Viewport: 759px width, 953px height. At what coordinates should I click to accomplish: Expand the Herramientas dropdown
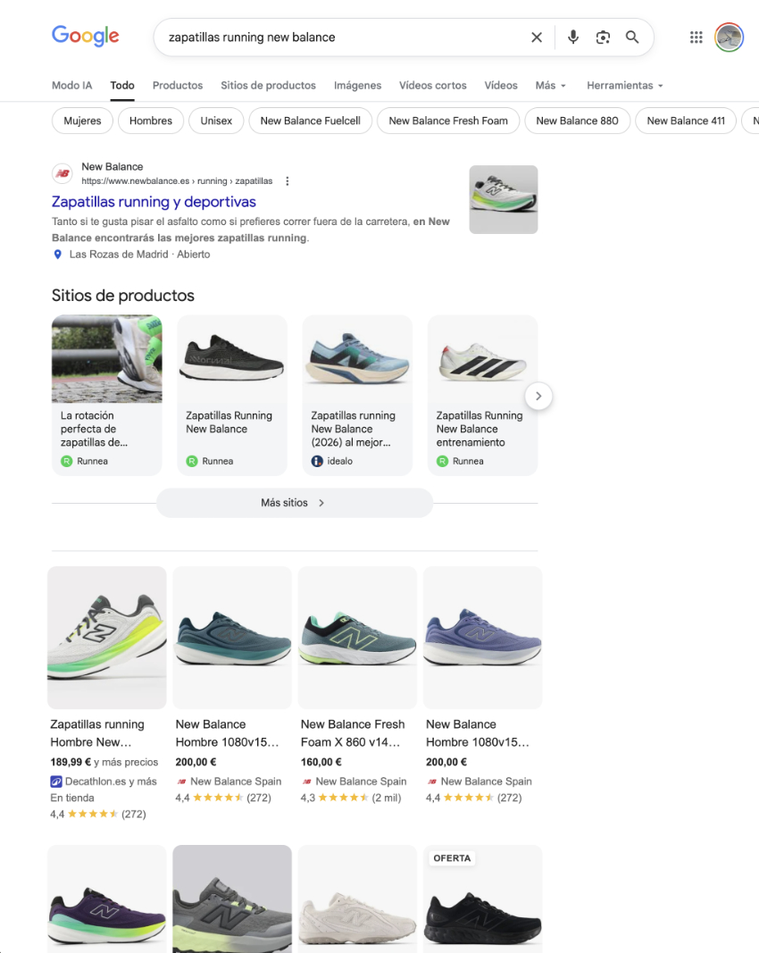tap(624, 86)
